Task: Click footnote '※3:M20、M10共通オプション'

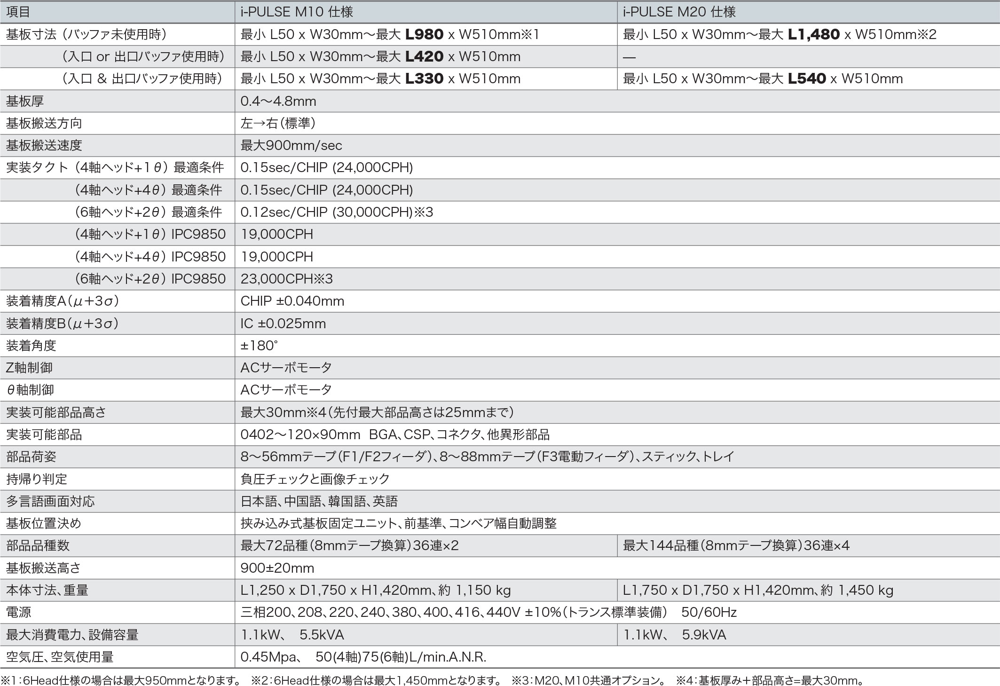Action: tap(589, 680)
